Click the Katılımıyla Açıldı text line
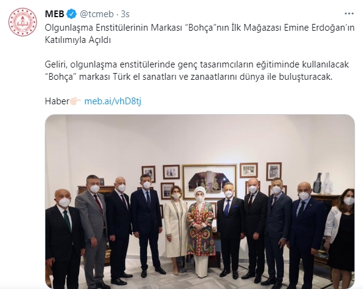 coord(78,40)
